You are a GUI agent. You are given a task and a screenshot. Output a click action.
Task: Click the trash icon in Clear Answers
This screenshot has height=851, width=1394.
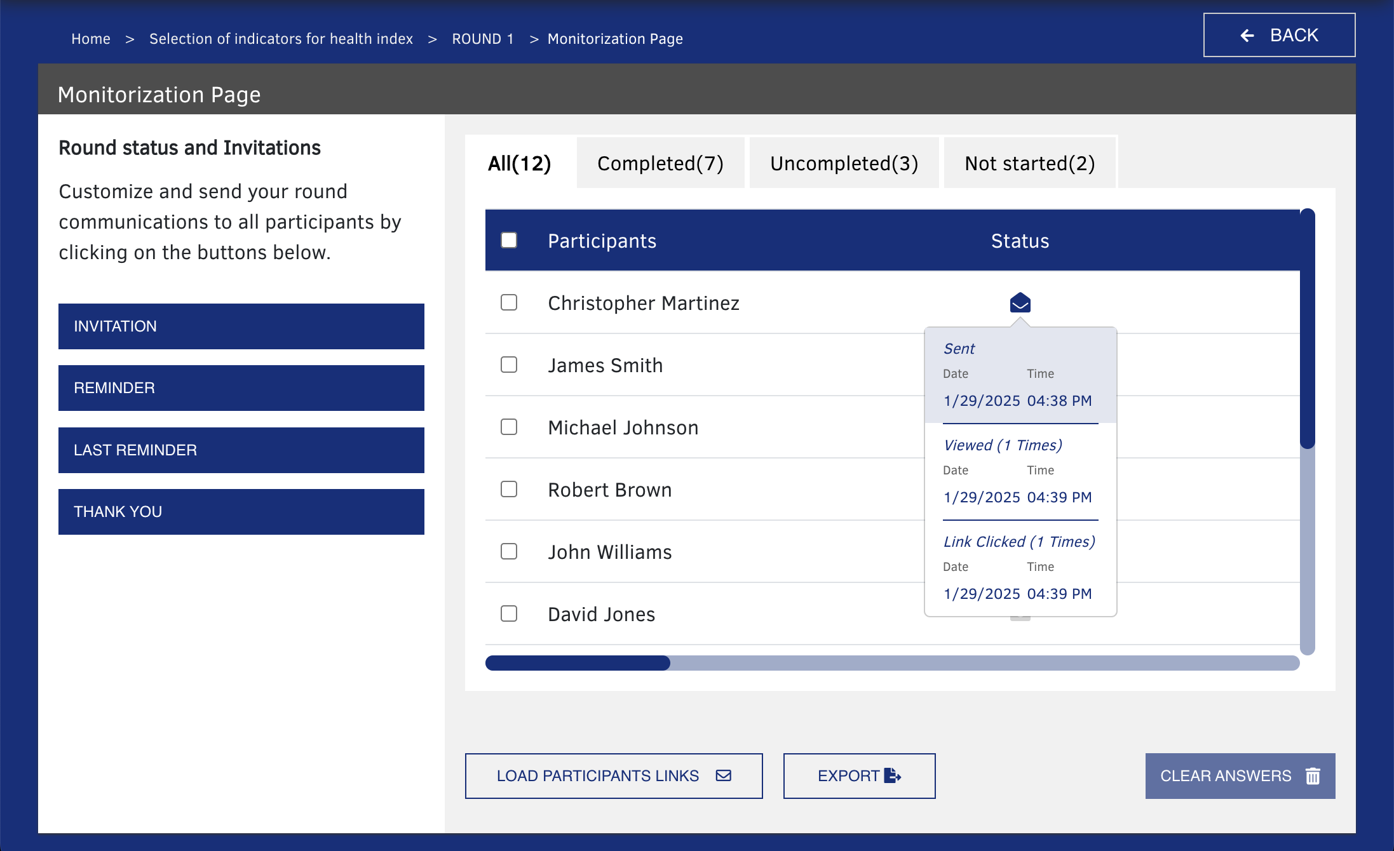coord(1313,775)
